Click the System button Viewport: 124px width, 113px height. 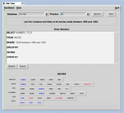(97, 14)
